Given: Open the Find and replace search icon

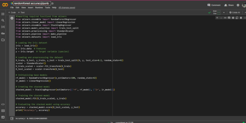Looking at the screenshot, I should (x=3, y=20).
